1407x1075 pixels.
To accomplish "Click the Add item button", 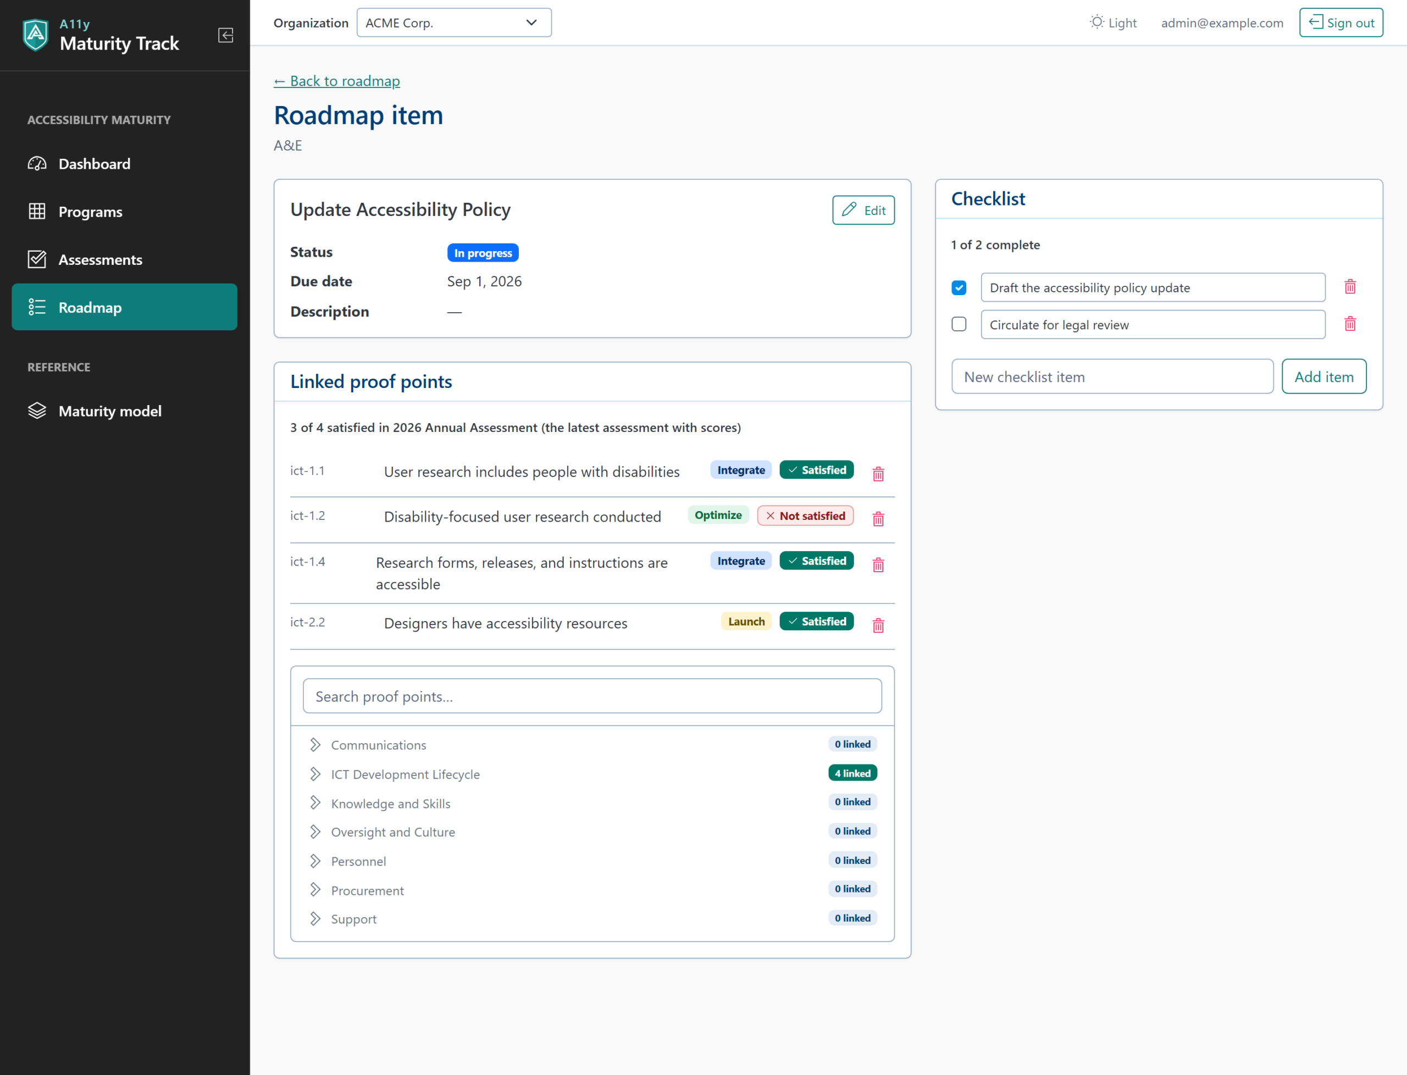I will pyautogui.click(x=1324, y=376).
